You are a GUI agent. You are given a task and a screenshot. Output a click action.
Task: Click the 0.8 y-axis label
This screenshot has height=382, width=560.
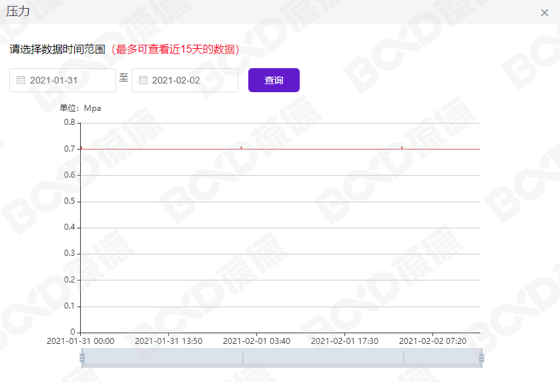69,123
